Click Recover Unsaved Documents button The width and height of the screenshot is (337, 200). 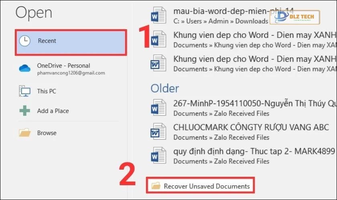[x=200, y=186]
